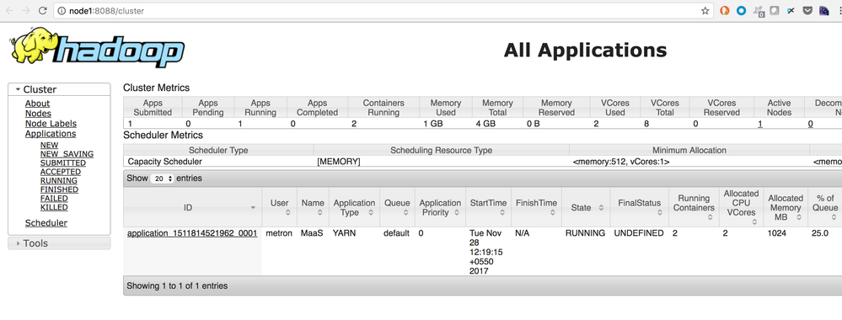This screenshot has height=320, width=842.
Task: Collapse the Cluster sidebar section
Action: 59,89
